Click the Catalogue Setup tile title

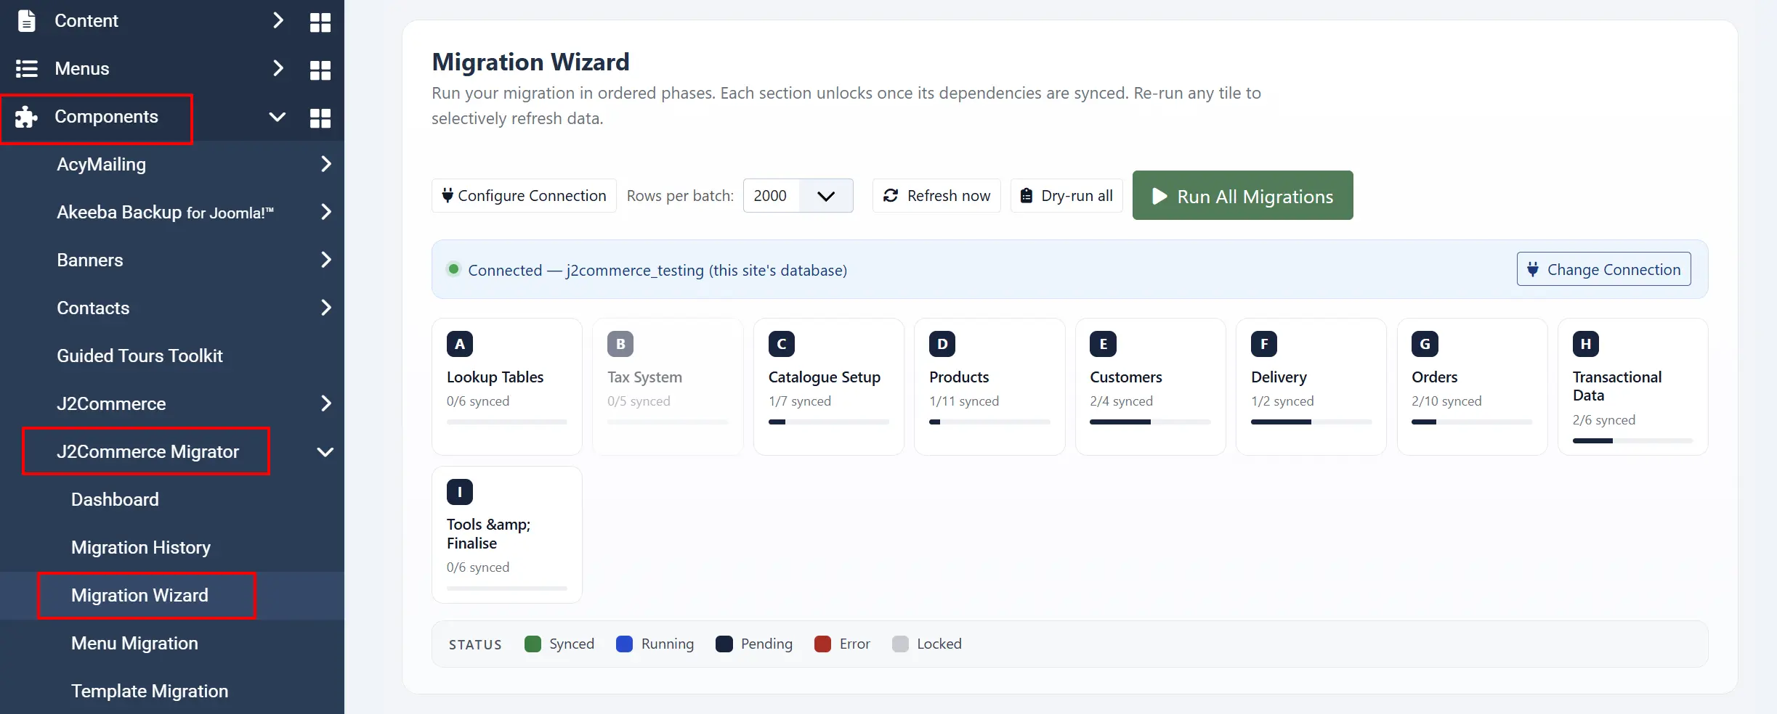point(824,377)
